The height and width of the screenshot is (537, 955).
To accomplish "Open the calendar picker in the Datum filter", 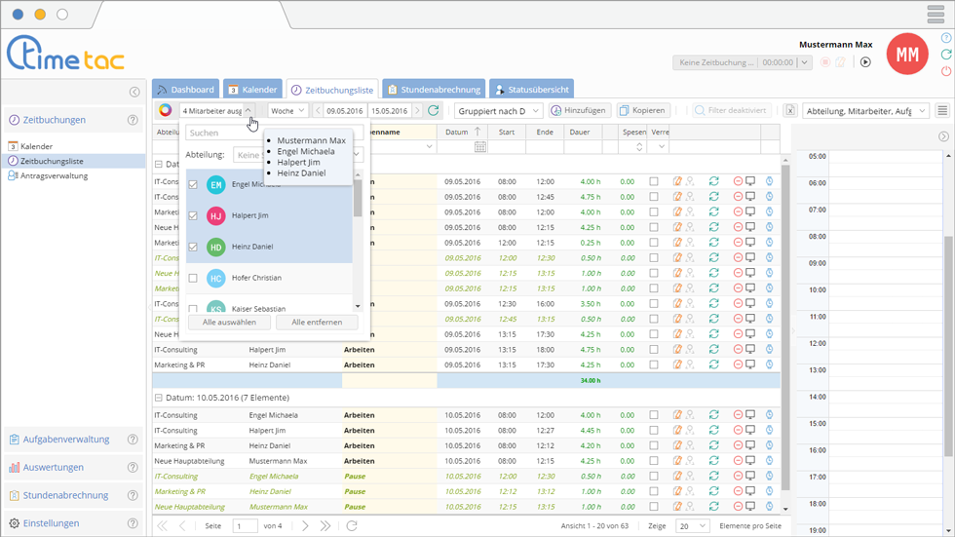I will [x=480, y=147].
